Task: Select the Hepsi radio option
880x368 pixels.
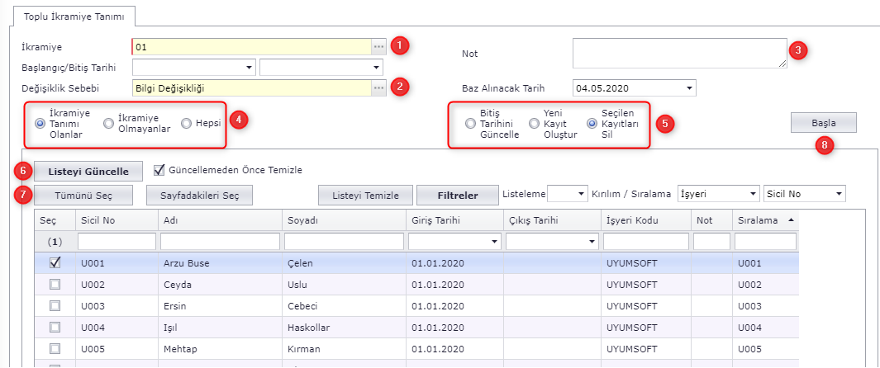Action: click(186, 124)
